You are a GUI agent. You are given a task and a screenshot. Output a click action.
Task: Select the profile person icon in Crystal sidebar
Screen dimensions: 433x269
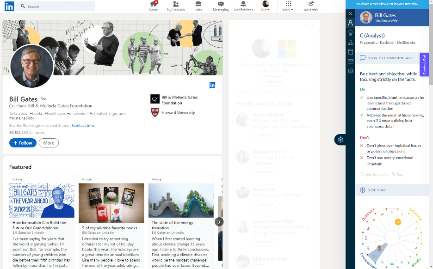[350, 23]
